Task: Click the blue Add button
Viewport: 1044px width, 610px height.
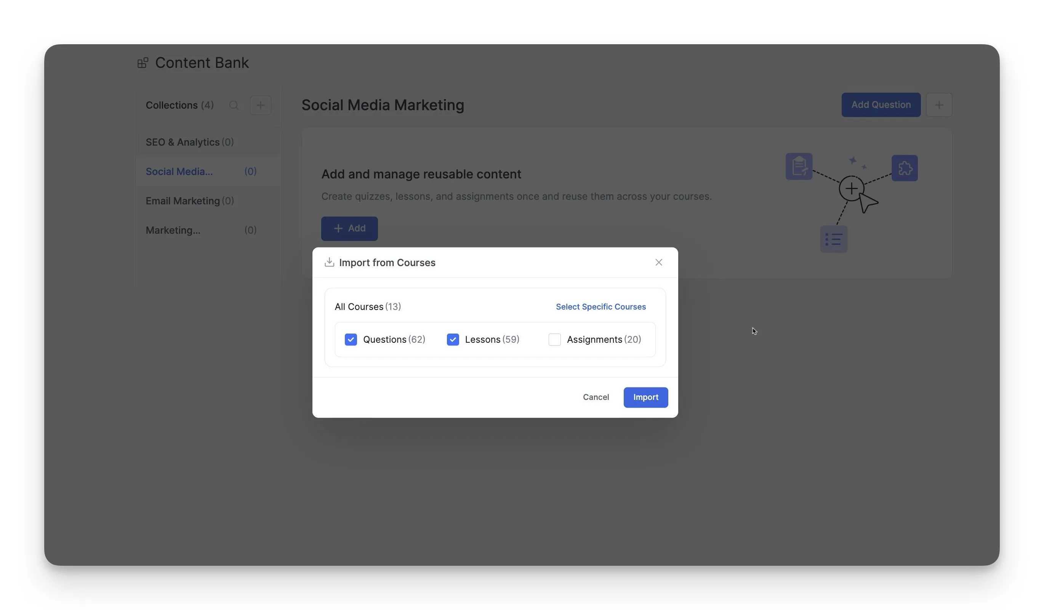Action: (349, 228)
